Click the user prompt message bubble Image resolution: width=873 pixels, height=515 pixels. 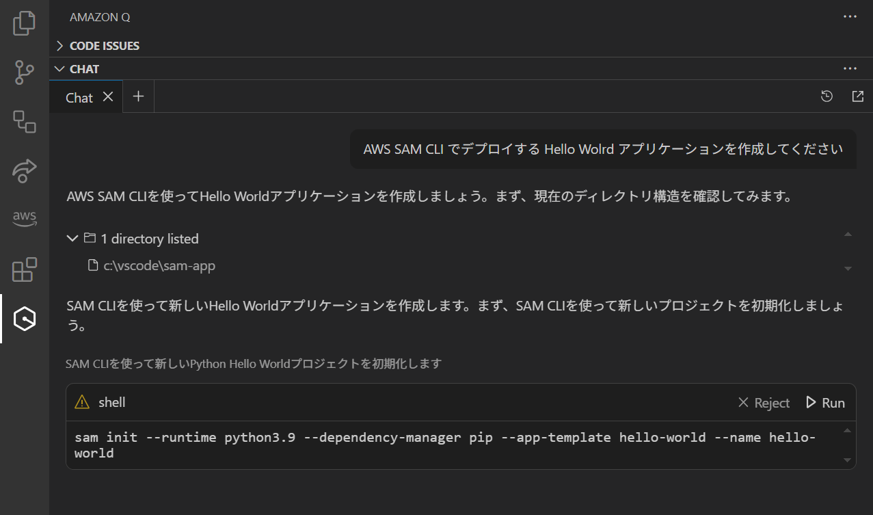(x=603, y=149)
